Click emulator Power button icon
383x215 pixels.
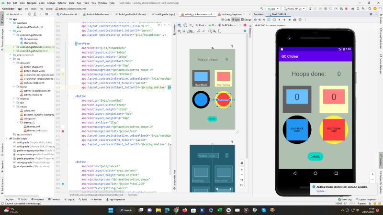(x=255, y=20)
